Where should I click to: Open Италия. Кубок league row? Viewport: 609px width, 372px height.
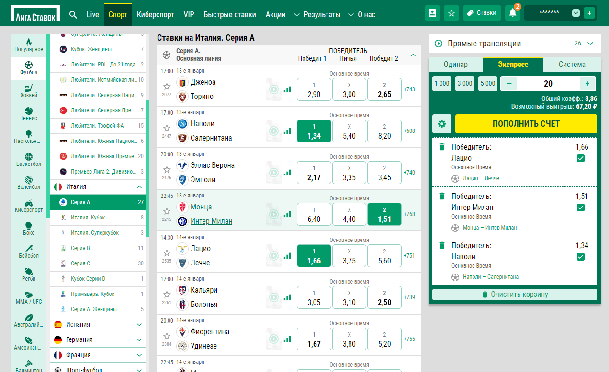[x=97, y=218]
